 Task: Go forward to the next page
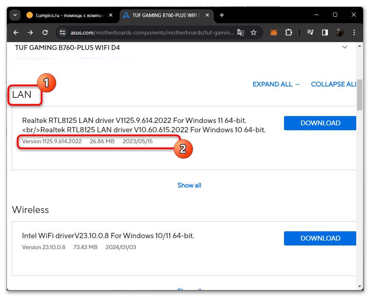30,32
